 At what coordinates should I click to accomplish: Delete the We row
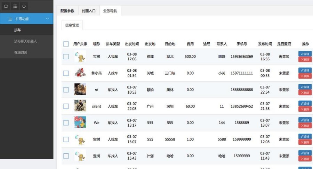305,126
